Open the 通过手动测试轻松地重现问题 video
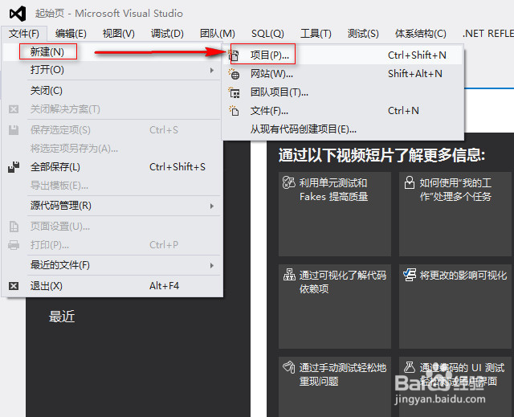This screenshot has height=417, width=514. (335, 386)
